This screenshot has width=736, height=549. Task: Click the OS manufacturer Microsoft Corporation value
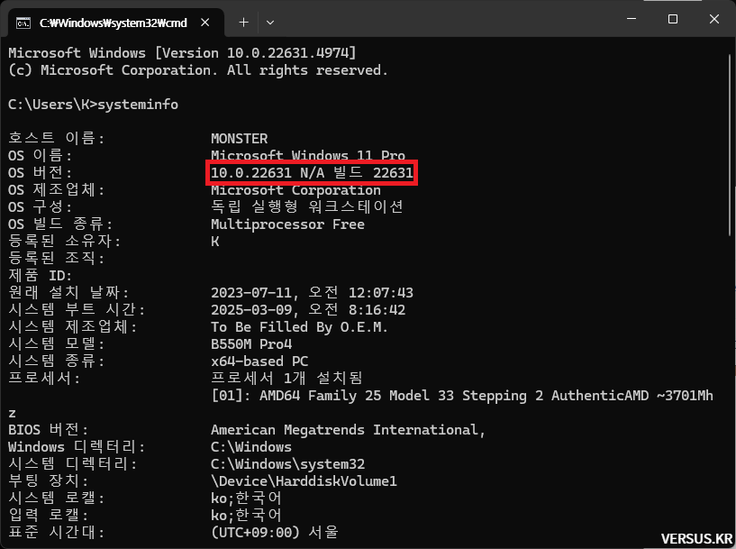click(295, 190)
